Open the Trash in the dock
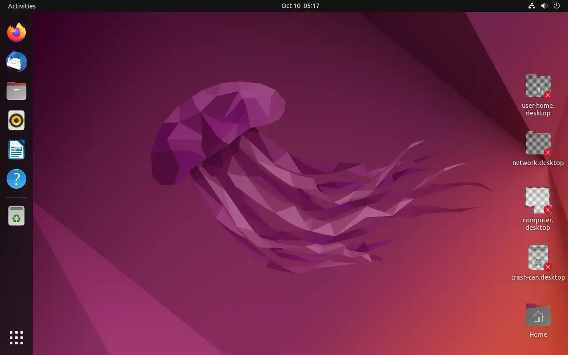Viewport: 568px width, 355px height. pos(16,216)
